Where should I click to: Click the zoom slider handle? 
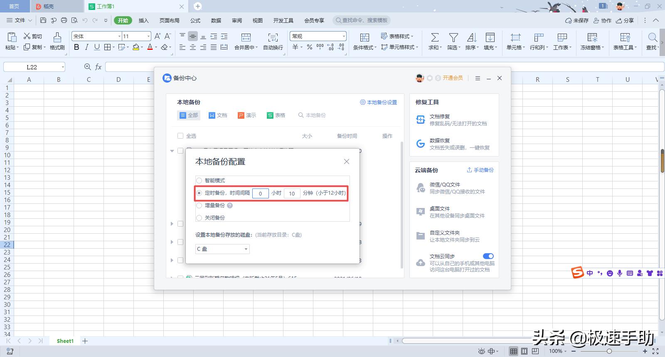[609, 351]
